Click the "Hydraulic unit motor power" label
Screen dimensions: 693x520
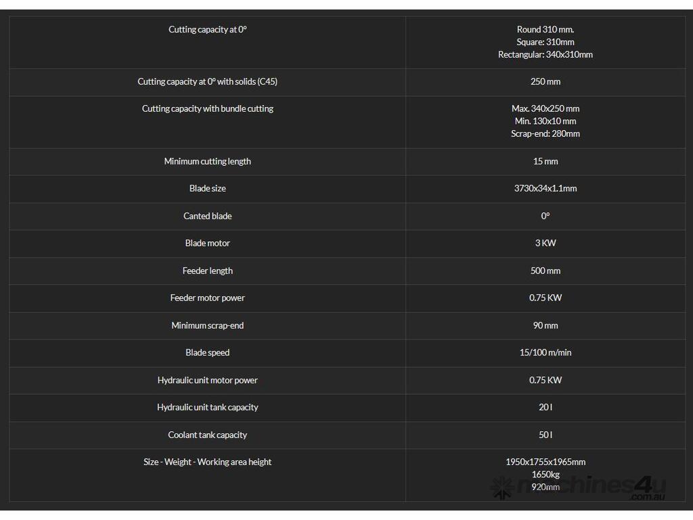(207, 380)
